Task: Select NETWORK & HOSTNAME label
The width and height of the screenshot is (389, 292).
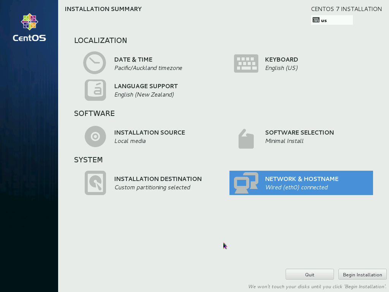Action: click(x=302, y=179)
